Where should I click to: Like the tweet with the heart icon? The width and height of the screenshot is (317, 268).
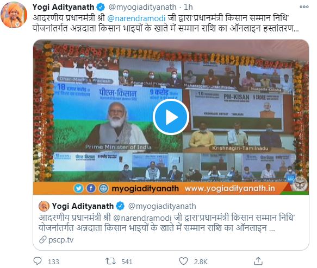tap(183, 261)
